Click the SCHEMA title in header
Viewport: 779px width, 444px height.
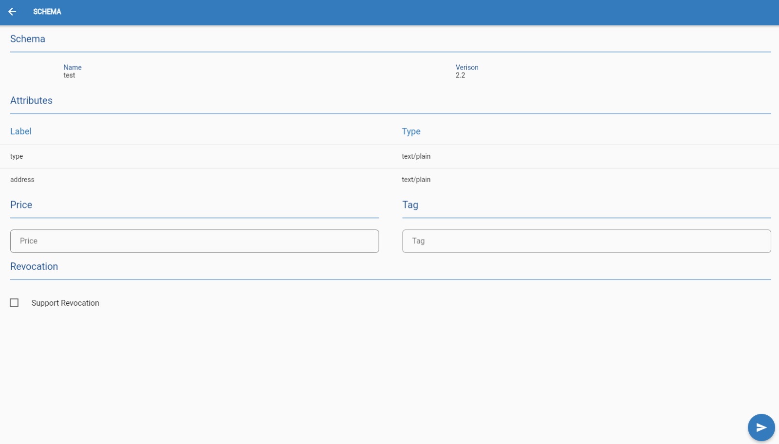pyautogui.click(x=47, y=12)
